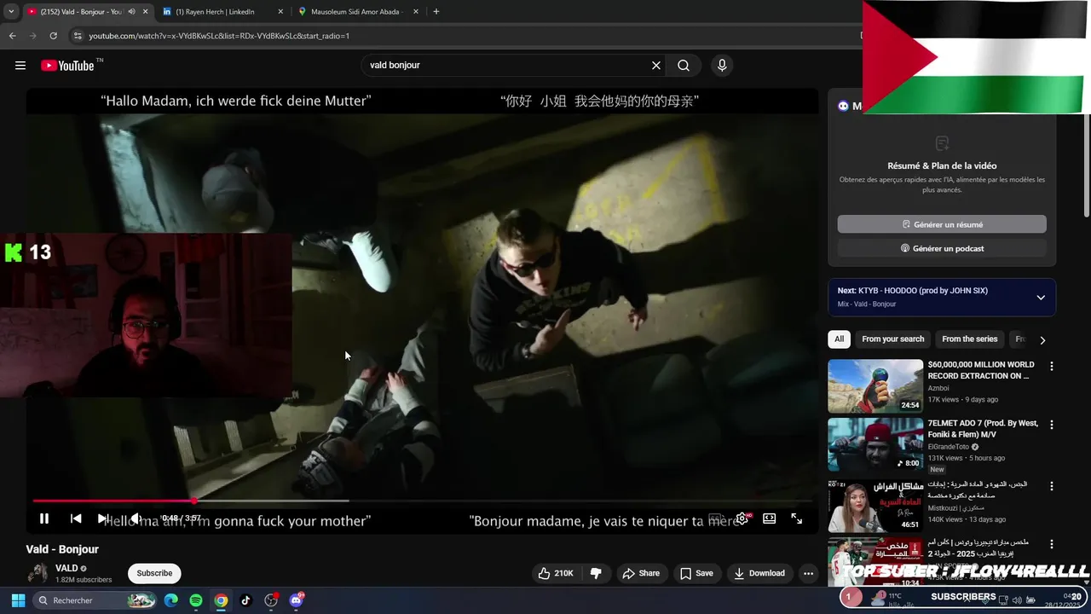Viewport: 1091px width, 614px height.
Task: Close the Vald - Bonjour tab
Action: pyautogui.click(x=146, y=12)
